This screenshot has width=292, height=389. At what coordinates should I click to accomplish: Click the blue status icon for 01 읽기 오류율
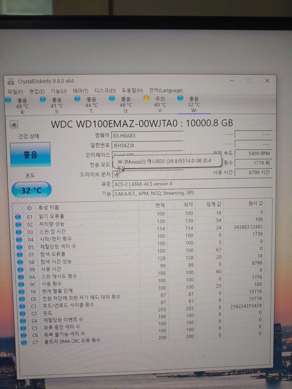pyautogui.click(x=18, y=217)
